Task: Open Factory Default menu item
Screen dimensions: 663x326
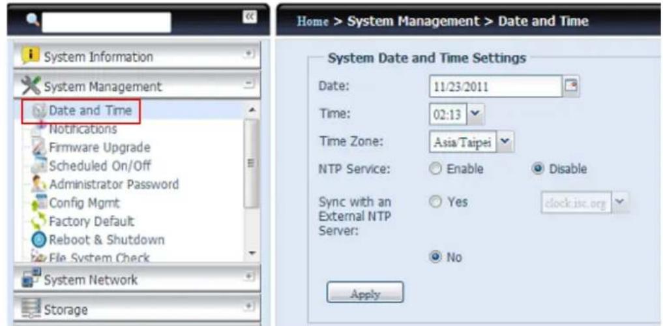Action: [92, 221]
